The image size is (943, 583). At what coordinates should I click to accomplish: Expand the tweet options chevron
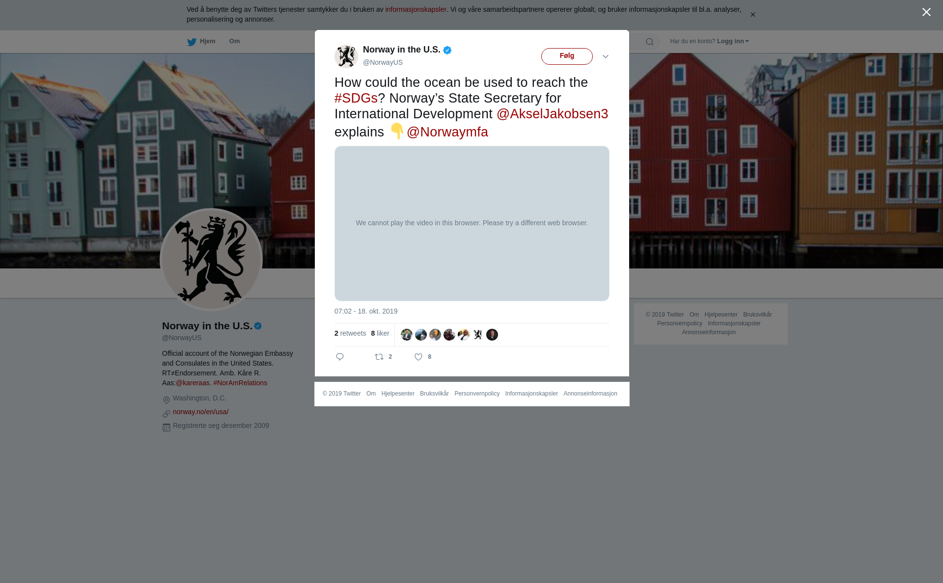(x=606, y=56)
